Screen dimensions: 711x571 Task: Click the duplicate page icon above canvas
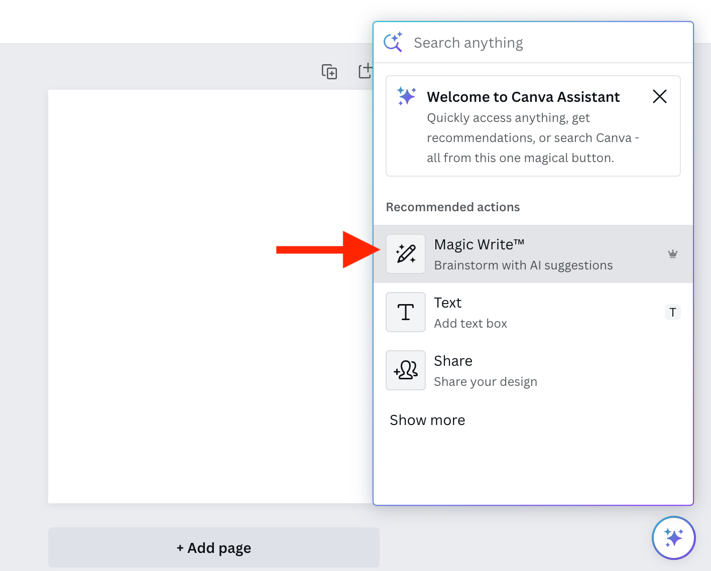[x=329, y=72]
